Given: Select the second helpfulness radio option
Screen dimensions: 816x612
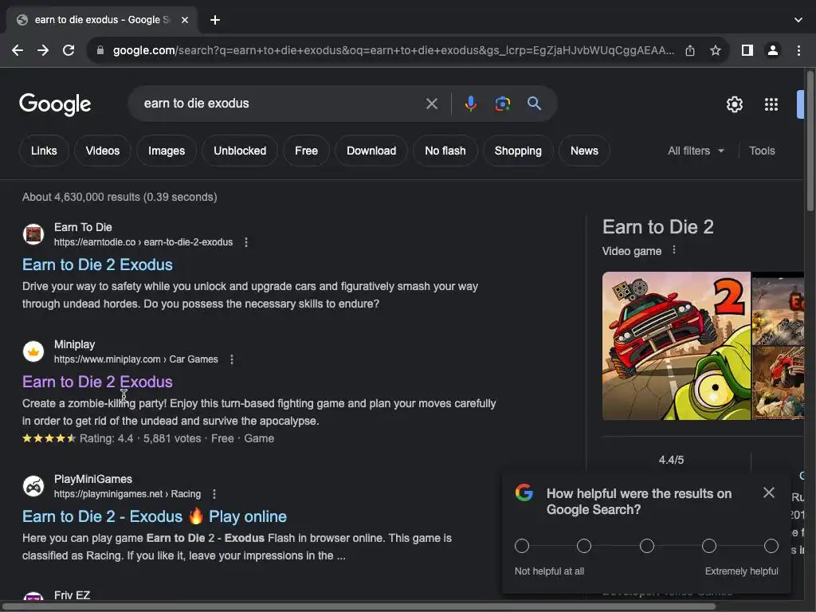Looking at the screenshot, I should coord(584,546).
